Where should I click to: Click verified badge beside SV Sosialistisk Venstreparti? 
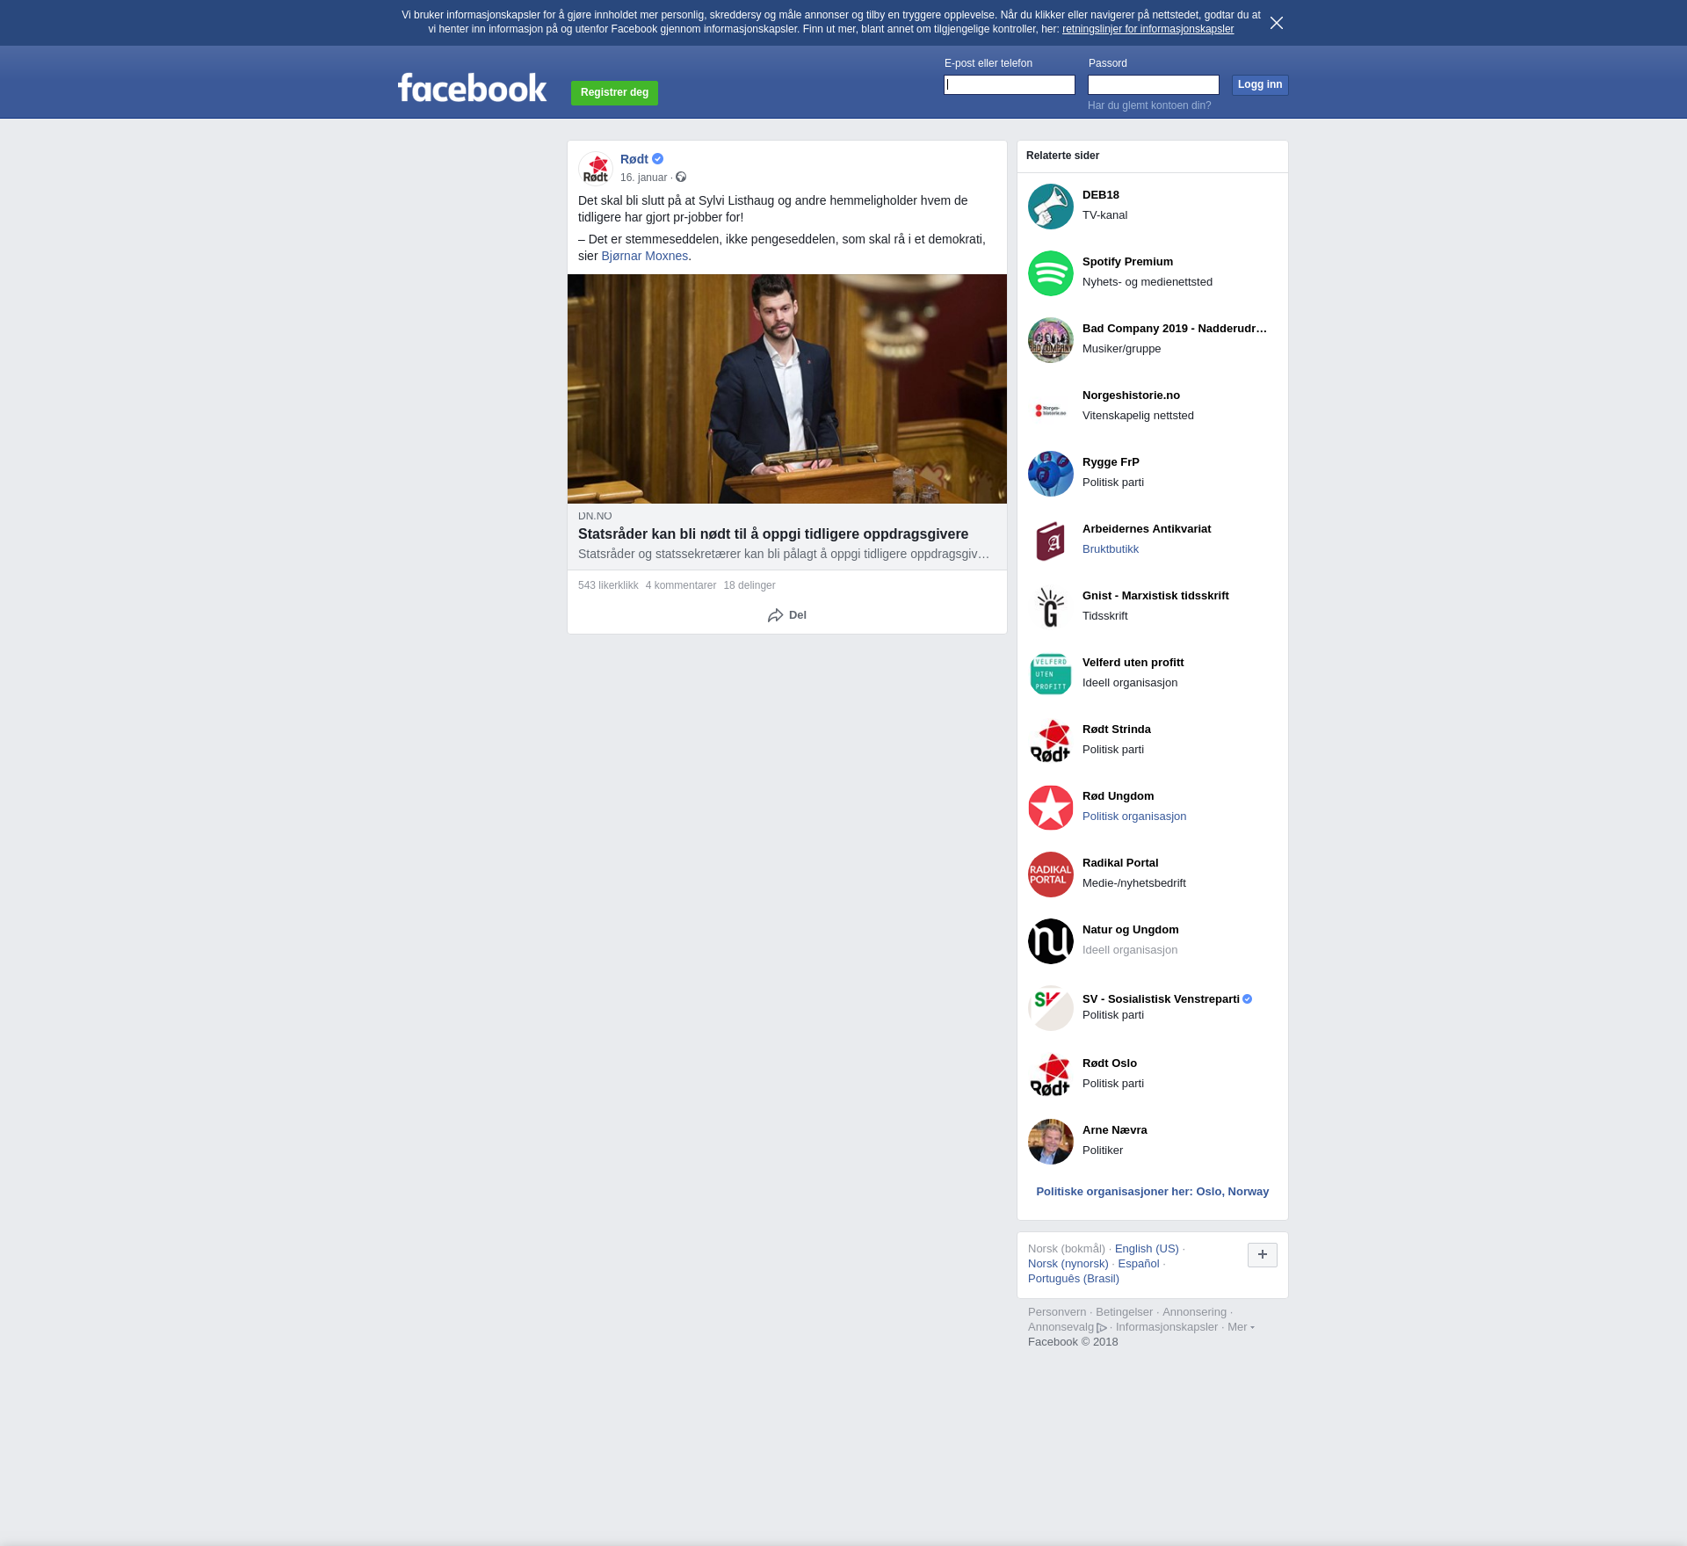[1248, 999]
